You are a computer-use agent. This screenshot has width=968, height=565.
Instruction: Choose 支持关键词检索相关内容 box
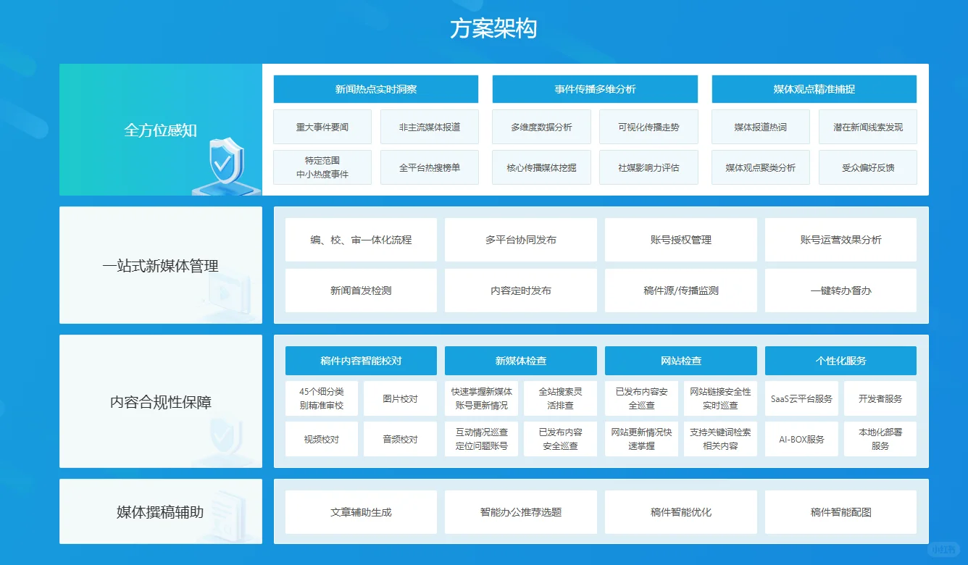tap(720, 439)
